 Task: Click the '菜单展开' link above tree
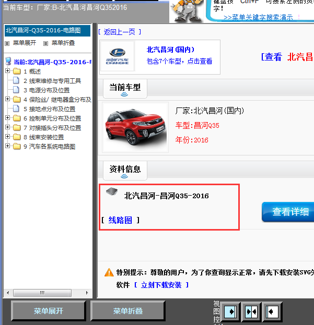tap(25, 43)
